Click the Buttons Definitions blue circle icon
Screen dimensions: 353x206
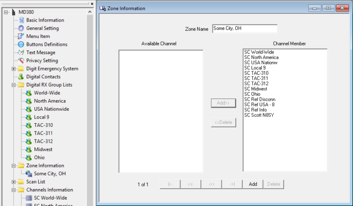coord(21,44)
